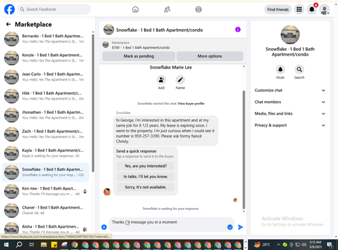Image resolution: width=338 pixels, height=250 pixels.
Task: Open the apps grid menu icon
Action: click(299, 9)
